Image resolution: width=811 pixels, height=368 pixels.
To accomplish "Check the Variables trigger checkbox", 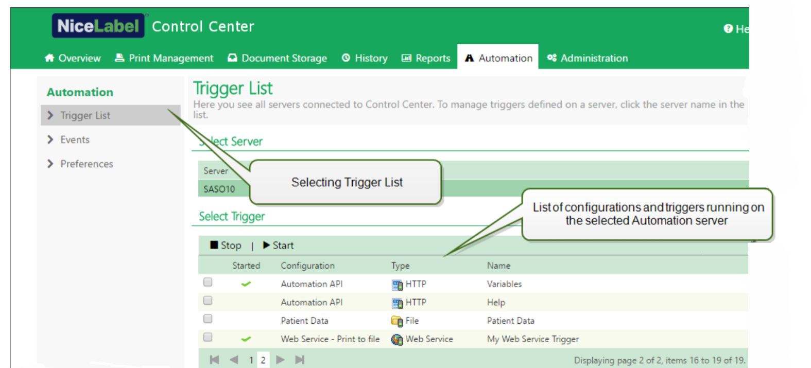I will coord(208,282).
